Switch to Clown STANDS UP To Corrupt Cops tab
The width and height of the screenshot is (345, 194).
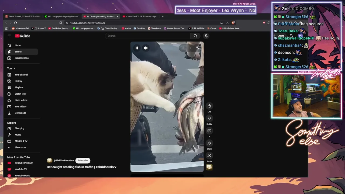[139, 16]
